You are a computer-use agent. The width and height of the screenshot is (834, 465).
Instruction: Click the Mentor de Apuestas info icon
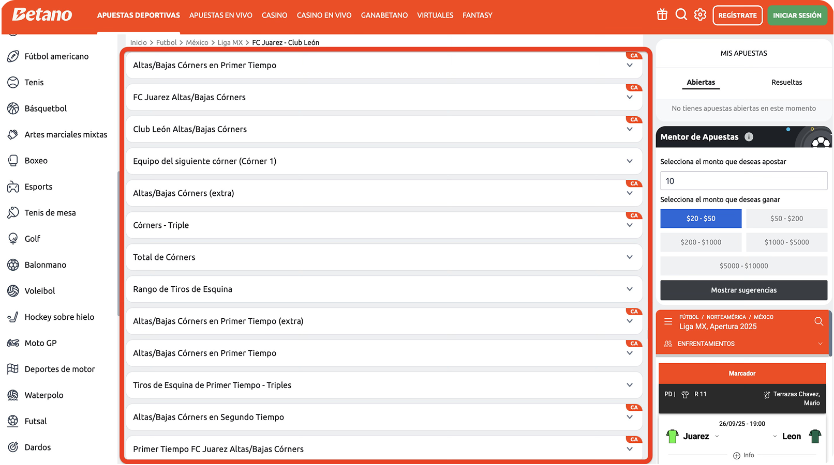749,137
